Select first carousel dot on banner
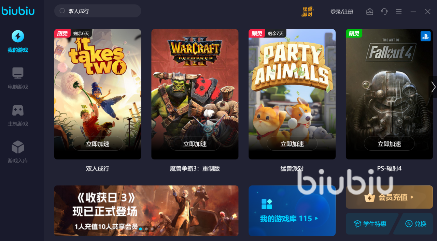This screenshot has width=437, height=241. (x=140, y=229)
